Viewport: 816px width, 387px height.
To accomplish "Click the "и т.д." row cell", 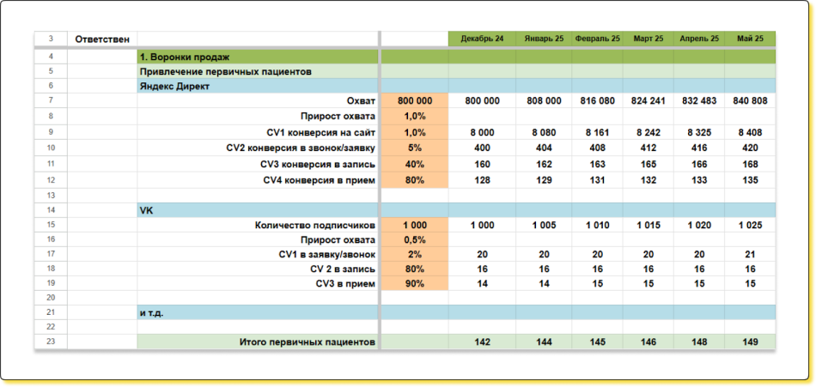I will tap(257, 313).
